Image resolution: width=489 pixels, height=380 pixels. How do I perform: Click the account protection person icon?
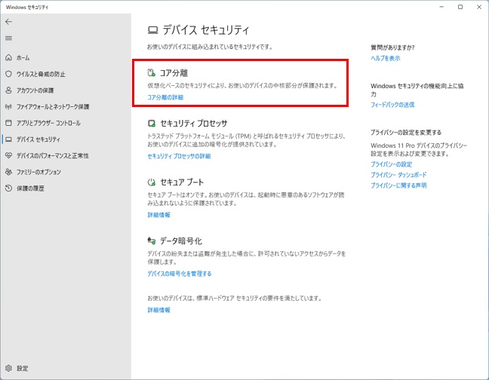pos(9,90)
